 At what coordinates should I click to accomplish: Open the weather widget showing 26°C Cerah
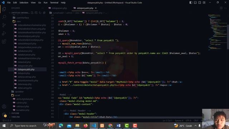[183, 126]
